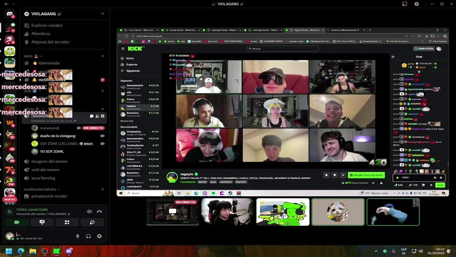
Task: Start screen sharing from voice panel
Action: (42, 222)
